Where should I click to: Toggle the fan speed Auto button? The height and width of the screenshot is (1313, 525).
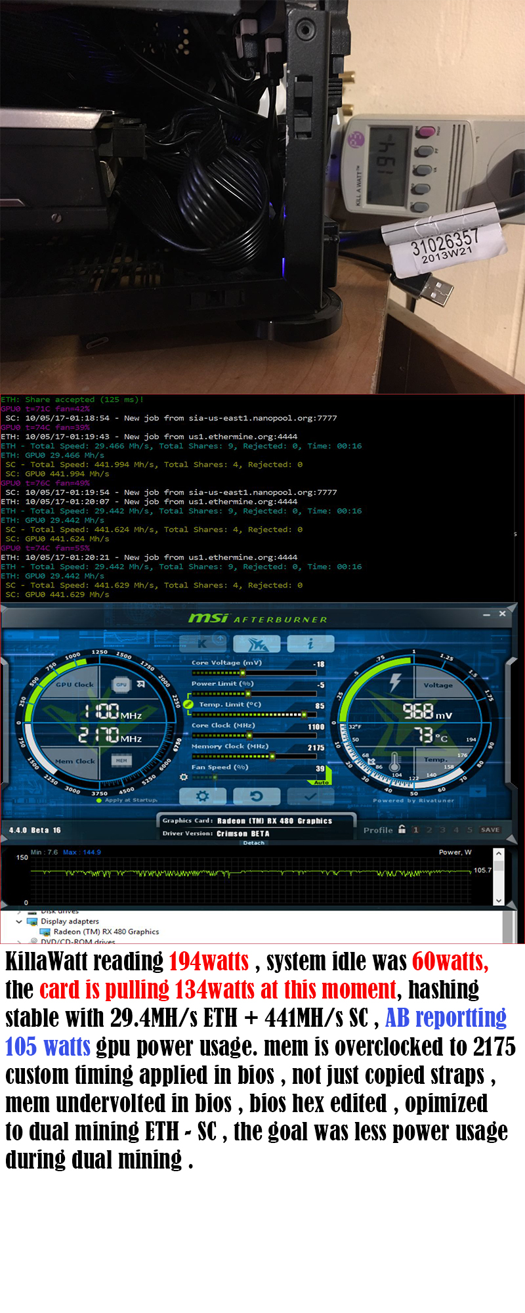[321, 783]
